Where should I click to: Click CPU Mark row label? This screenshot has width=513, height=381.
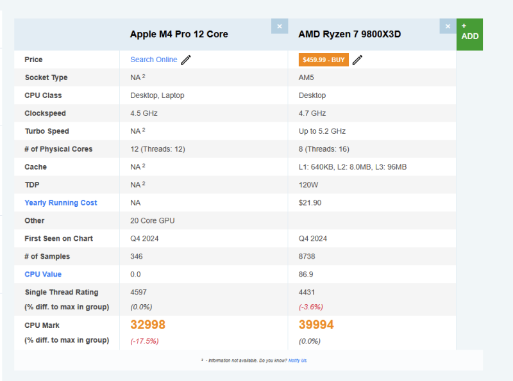click(42, 325)
